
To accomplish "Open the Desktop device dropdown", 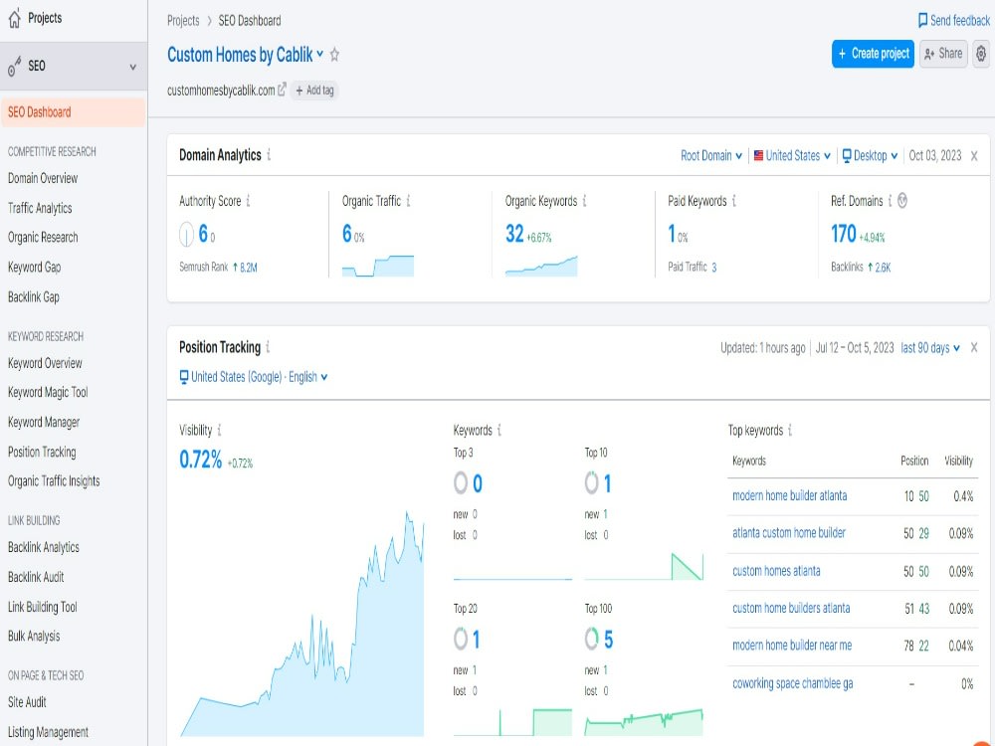I will [870, 155].
